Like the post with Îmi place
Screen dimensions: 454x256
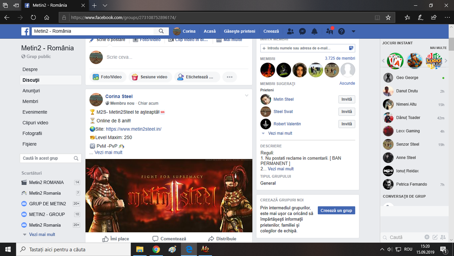coord(116,239)
